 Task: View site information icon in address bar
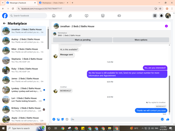click(19, 8)
